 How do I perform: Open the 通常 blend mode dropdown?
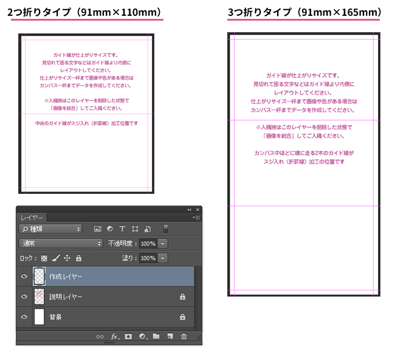point(61,243)
